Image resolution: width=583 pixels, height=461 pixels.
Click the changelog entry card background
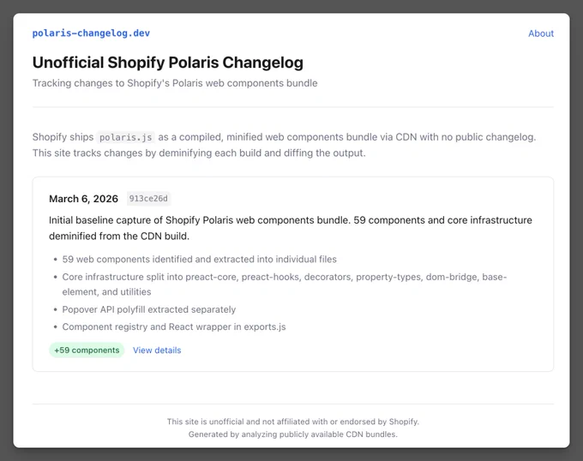tap(409, 350)
